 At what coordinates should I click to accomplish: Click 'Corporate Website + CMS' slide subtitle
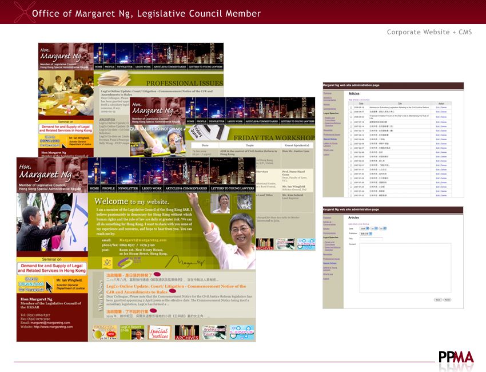[429, 32]
